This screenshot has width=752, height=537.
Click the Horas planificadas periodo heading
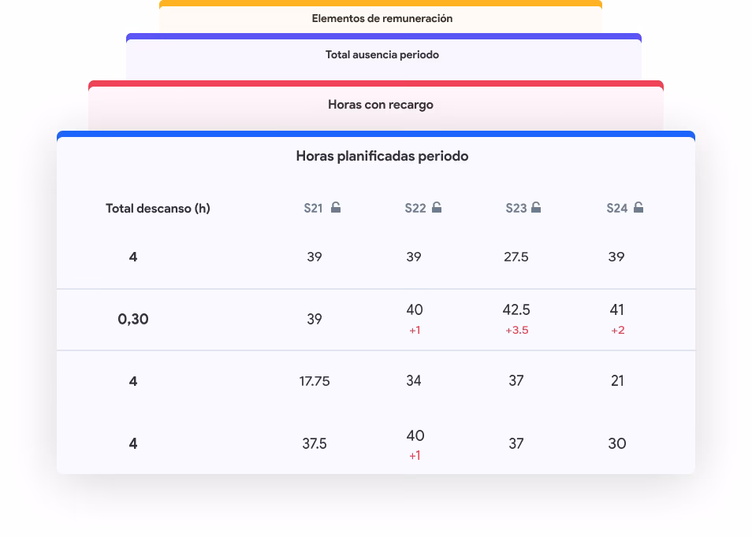pyautogui.click(x=382, y=156)
